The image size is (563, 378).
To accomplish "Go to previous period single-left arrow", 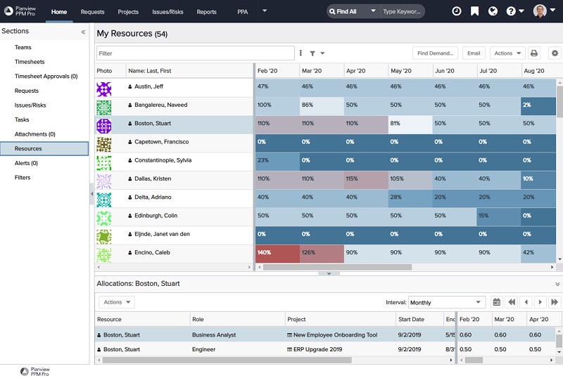I will tap(526, 302).
